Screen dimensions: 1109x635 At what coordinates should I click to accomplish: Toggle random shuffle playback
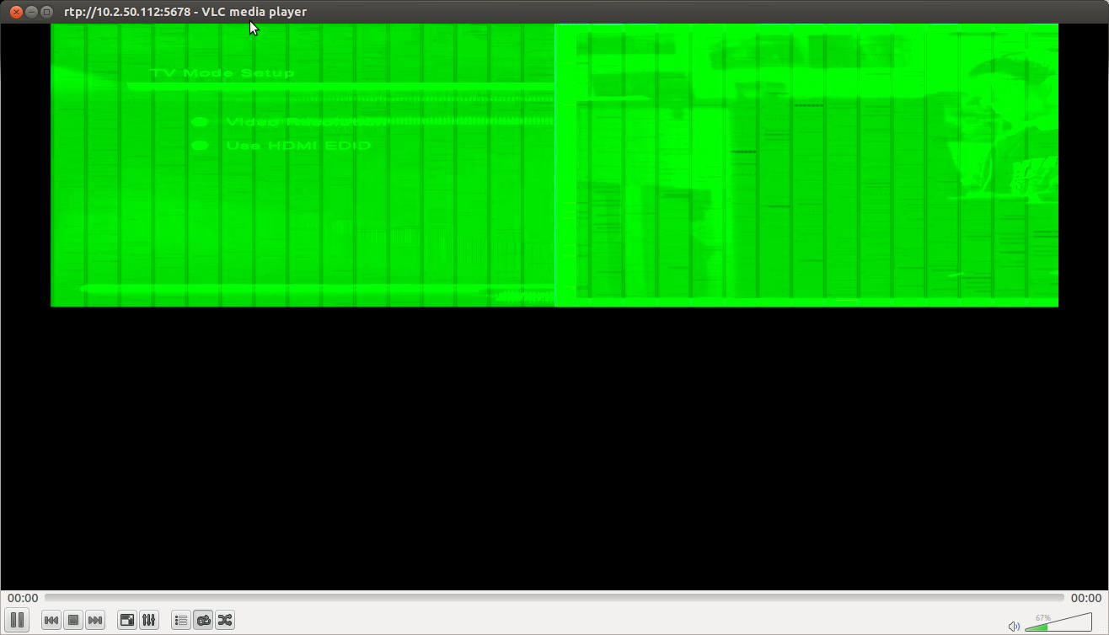(225, 621)
